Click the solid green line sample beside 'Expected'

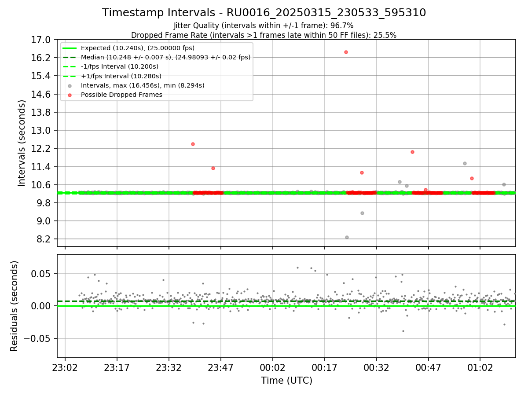pos(70,48)
